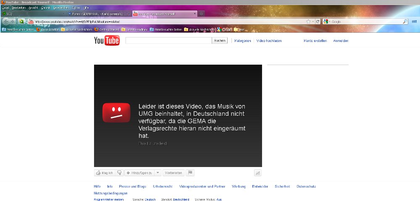Click Programmfehler melden link

point(109,199)
